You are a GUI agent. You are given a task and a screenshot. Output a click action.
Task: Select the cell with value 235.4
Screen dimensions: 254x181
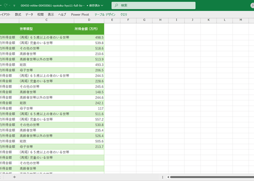click(x=89, y=130)
